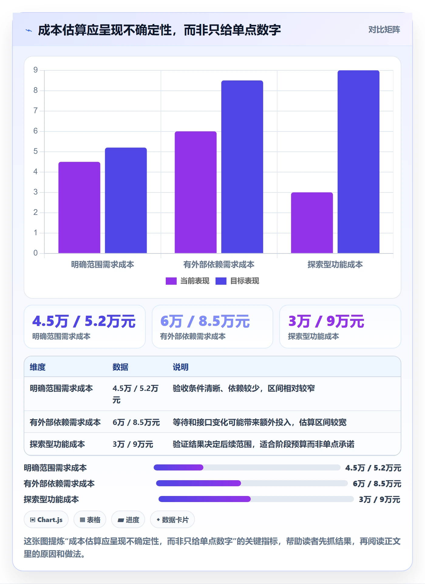Click description starting with 验证结果决定后续范围
This screenshot has width=425, height=584.
coord(263,444)
